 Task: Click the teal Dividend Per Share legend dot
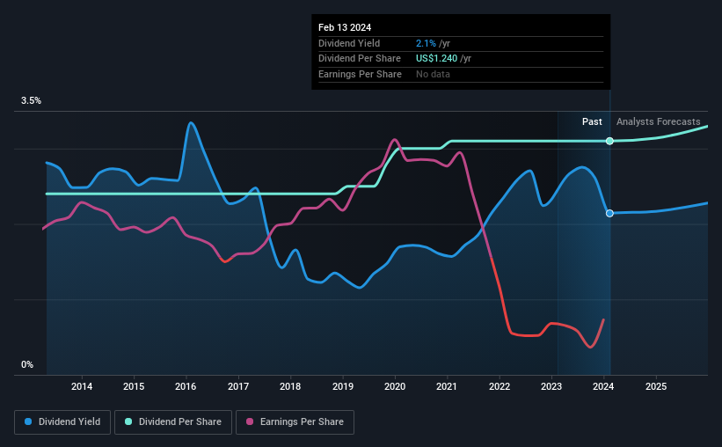coord(128,421)
